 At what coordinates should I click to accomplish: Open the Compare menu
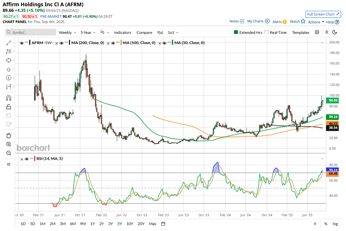(x=144, y=33)
